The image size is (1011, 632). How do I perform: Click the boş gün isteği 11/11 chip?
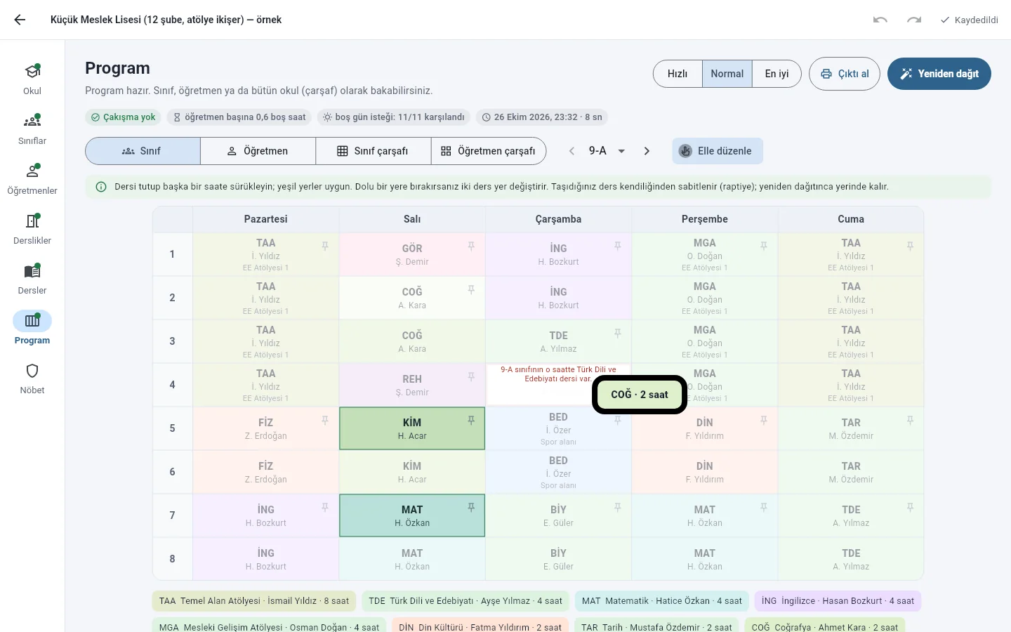click(394, 117)
